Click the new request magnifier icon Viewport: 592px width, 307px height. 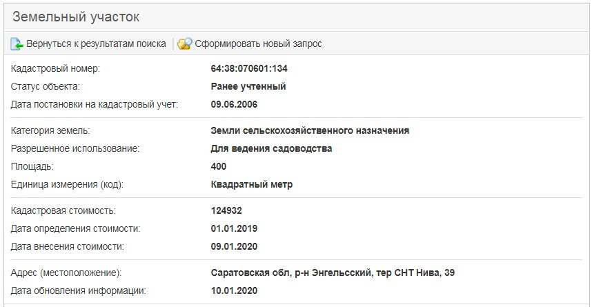[x=184, y=44]
